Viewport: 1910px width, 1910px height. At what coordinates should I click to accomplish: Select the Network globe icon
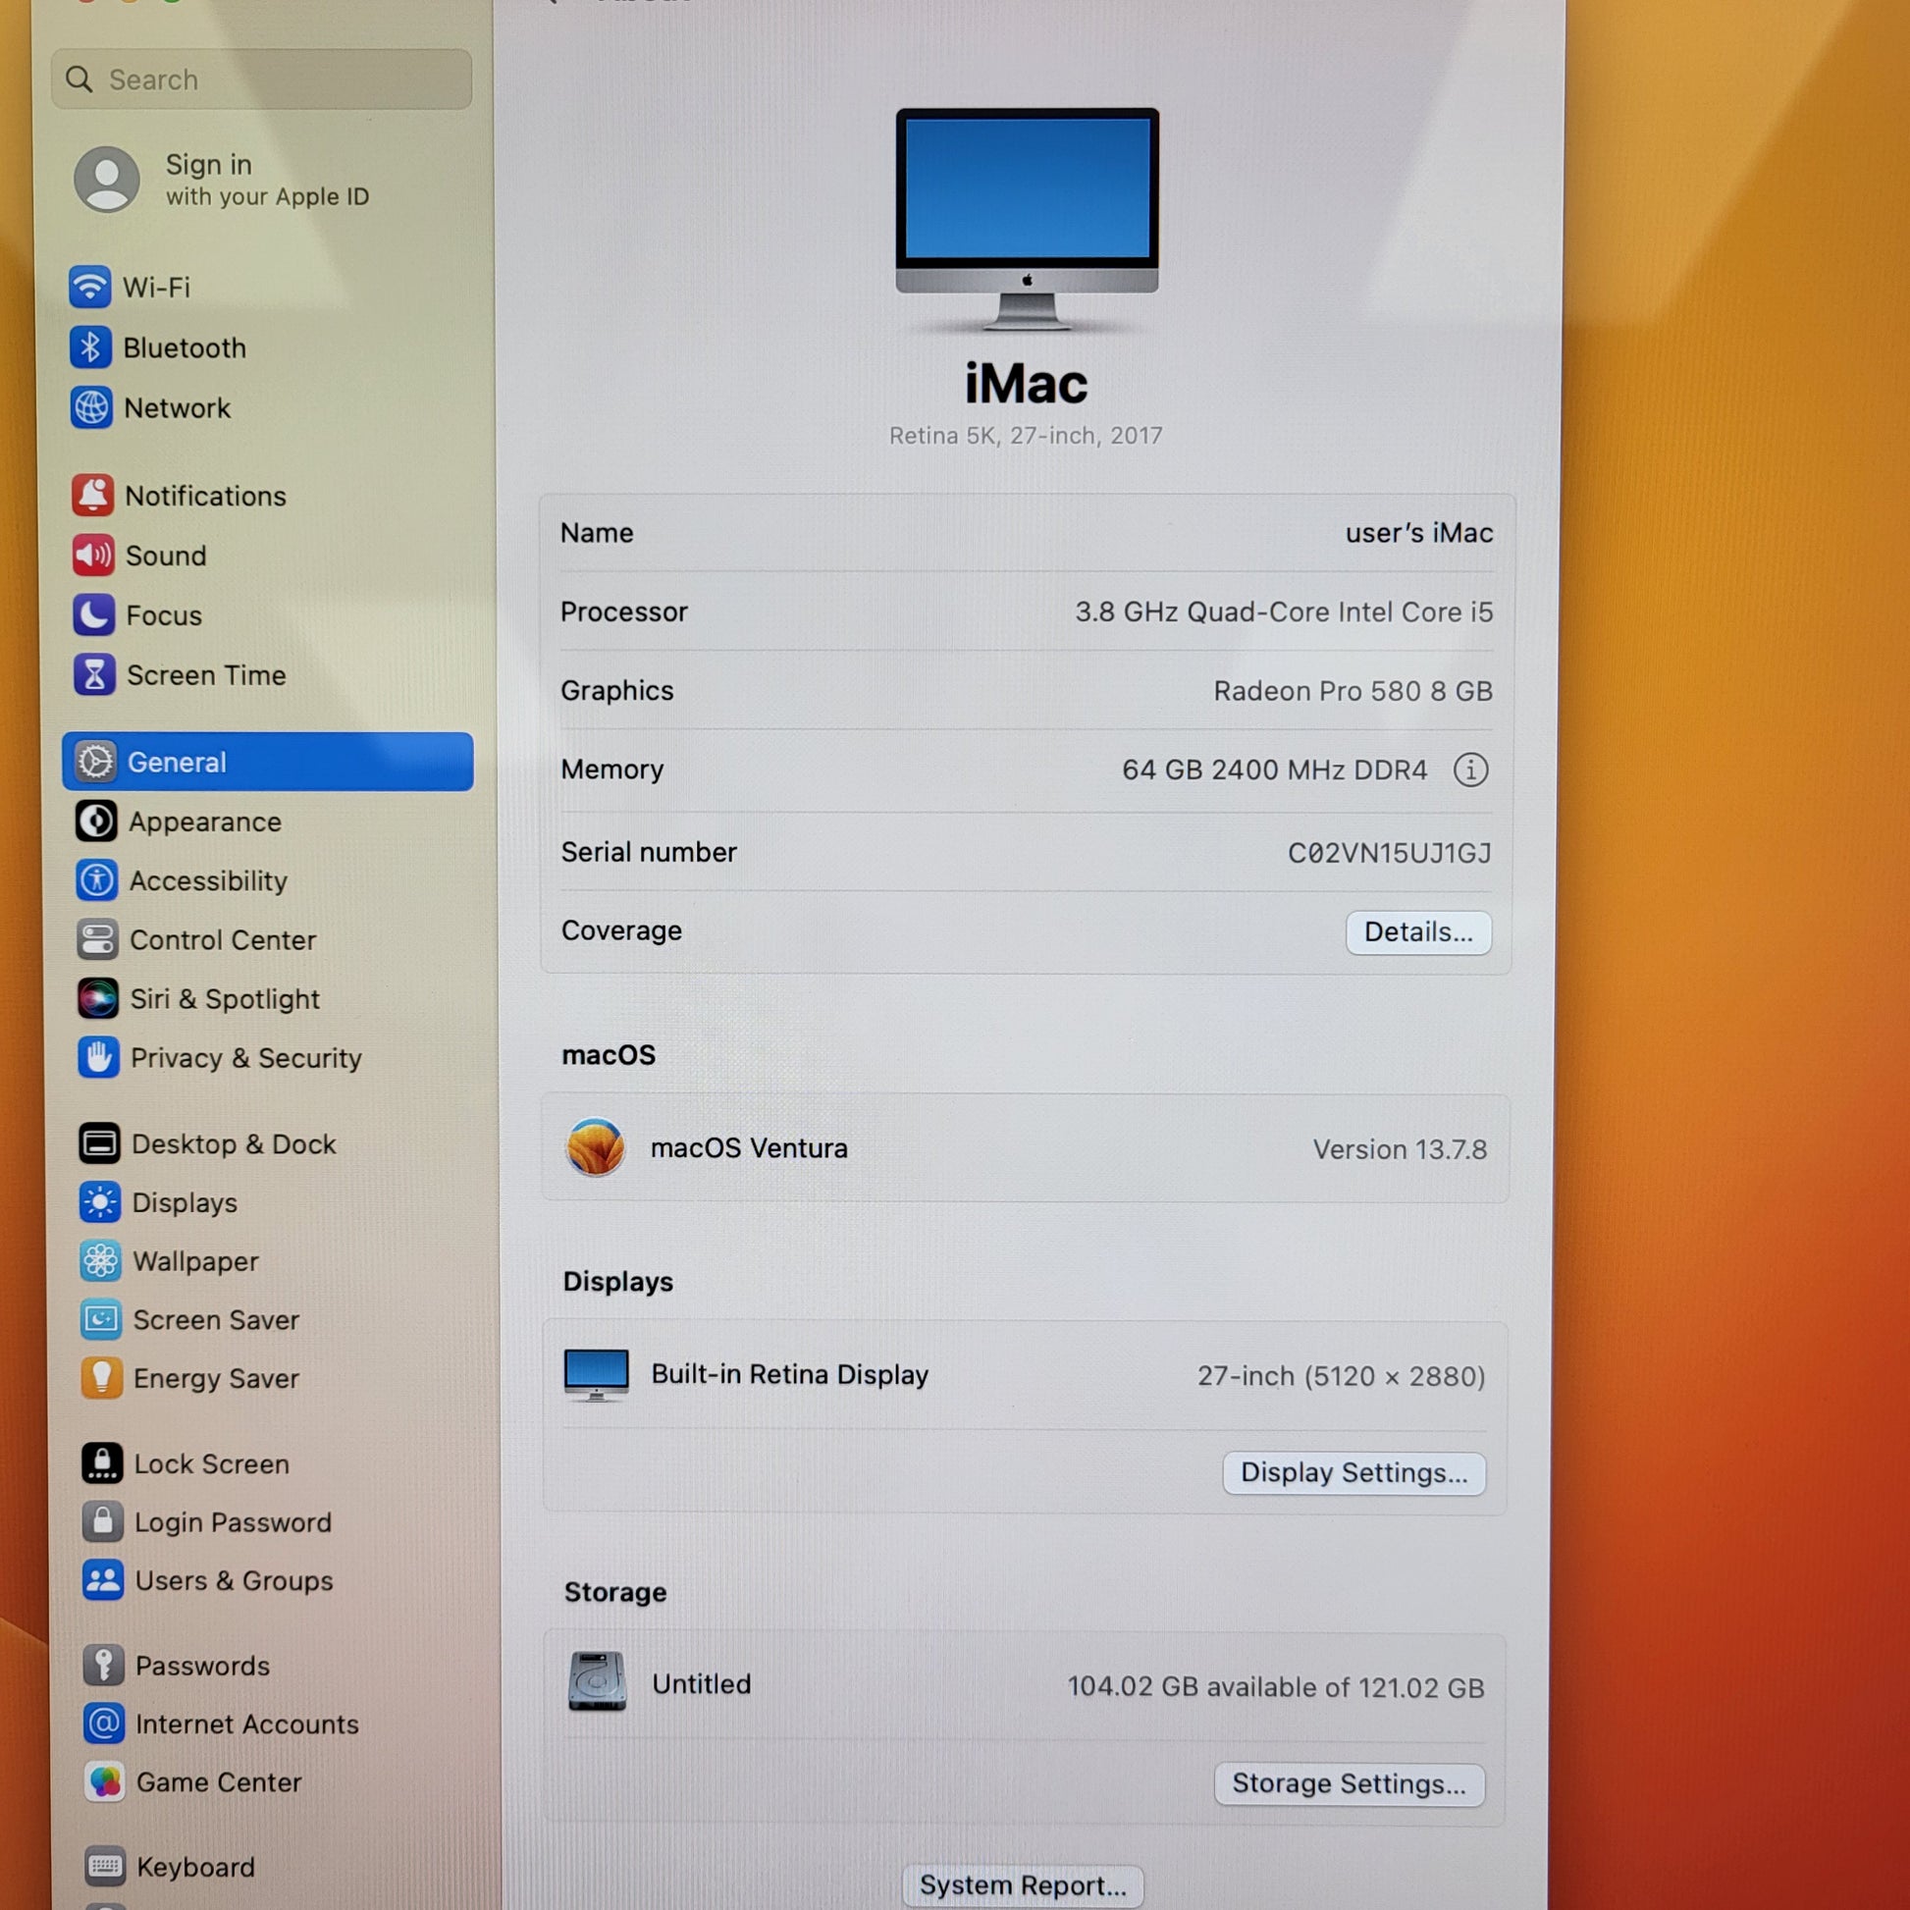pyautogui.click(x=91, y=407)
